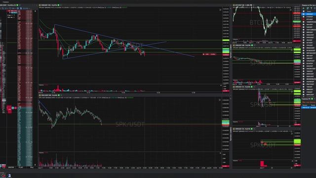Image resolution: width=316 pixels, height=178 pixels.
Task: Toggle green indicator in order book header
Action: 17,5
